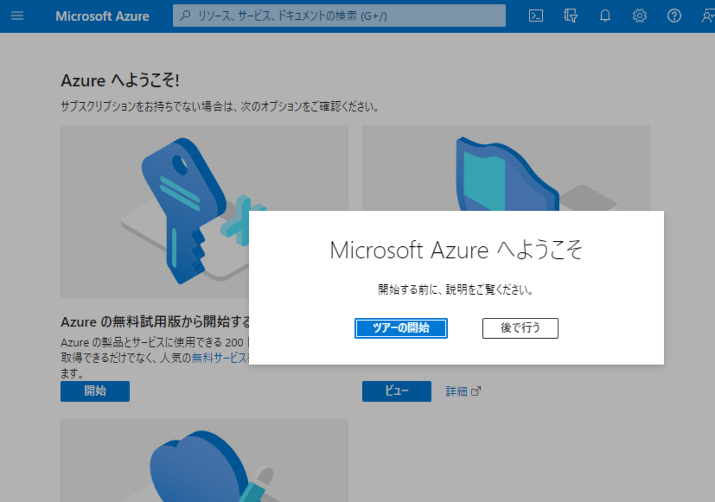This screenshot has height=502, width=715.
Task: Dismiss dialog with 後で行う button
Action: (520, 328)
